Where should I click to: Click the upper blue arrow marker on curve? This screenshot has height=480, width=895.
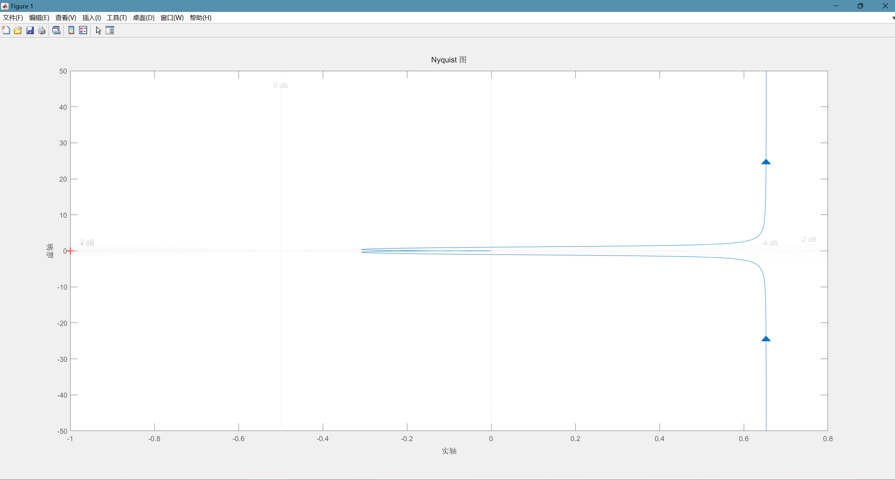(766, 162)
